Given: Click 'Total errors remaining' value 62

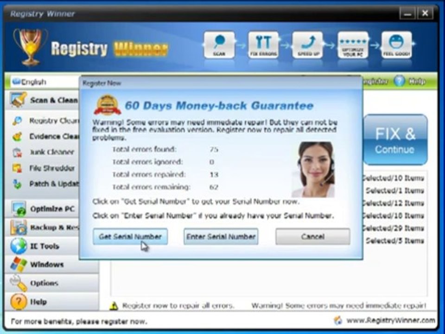Looking at the screenshot, I should 214,187.
